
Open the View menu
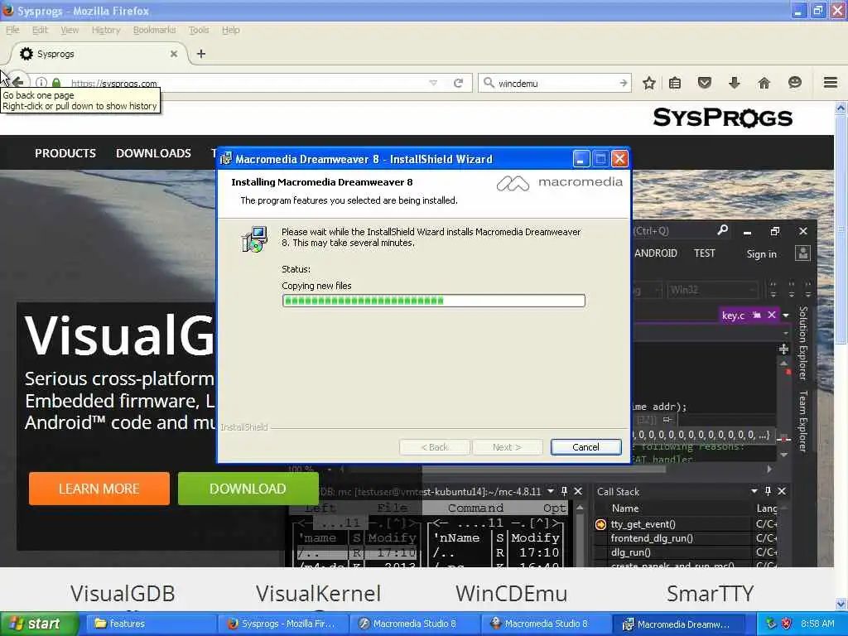[70, 30]
